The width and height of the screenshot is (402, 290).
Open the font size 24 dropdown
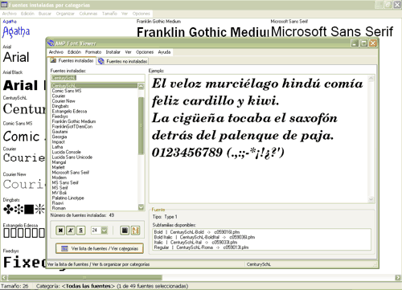tap(105, 231)
